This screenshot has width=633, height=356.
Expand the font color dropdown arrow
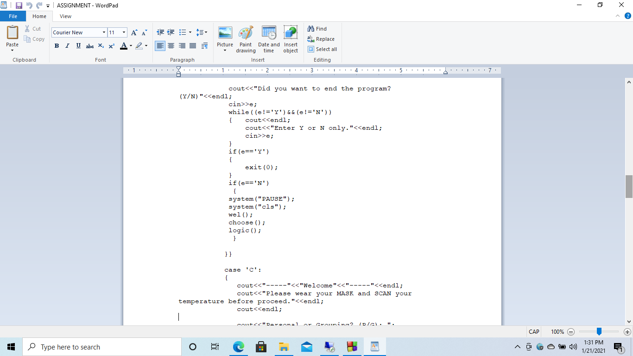pos(131,46)
